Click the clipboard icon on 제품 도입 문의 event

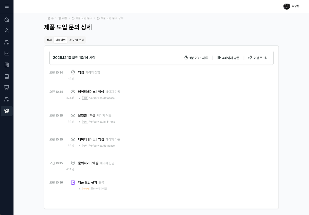click(73, 182)
